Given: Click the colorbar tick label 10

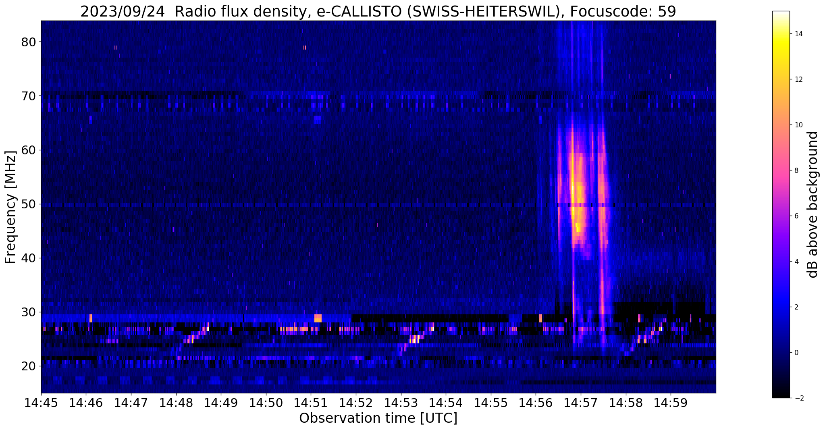Looking at the screenshot, I should click(798, 125).
